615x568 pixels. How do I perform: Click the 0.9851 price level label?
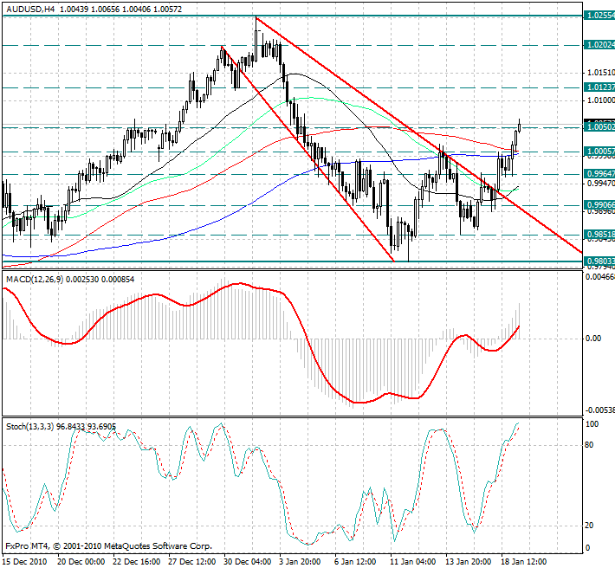click(599, 235)
